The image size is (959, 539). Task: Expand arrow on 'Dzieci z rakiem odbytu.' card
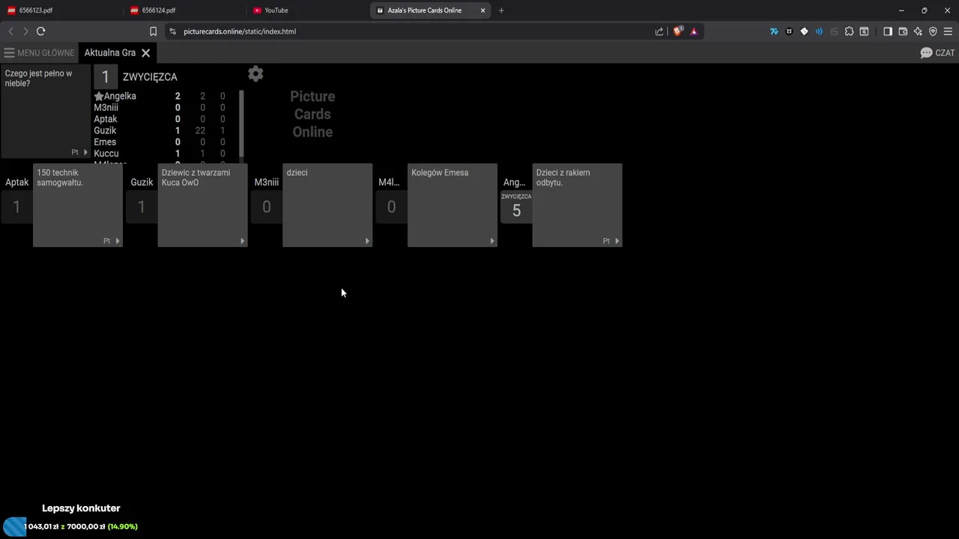[617, 241]
